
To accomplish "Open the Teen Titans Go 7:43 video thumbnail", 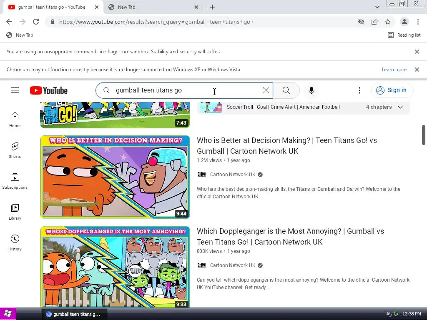I will click(115, 115).
